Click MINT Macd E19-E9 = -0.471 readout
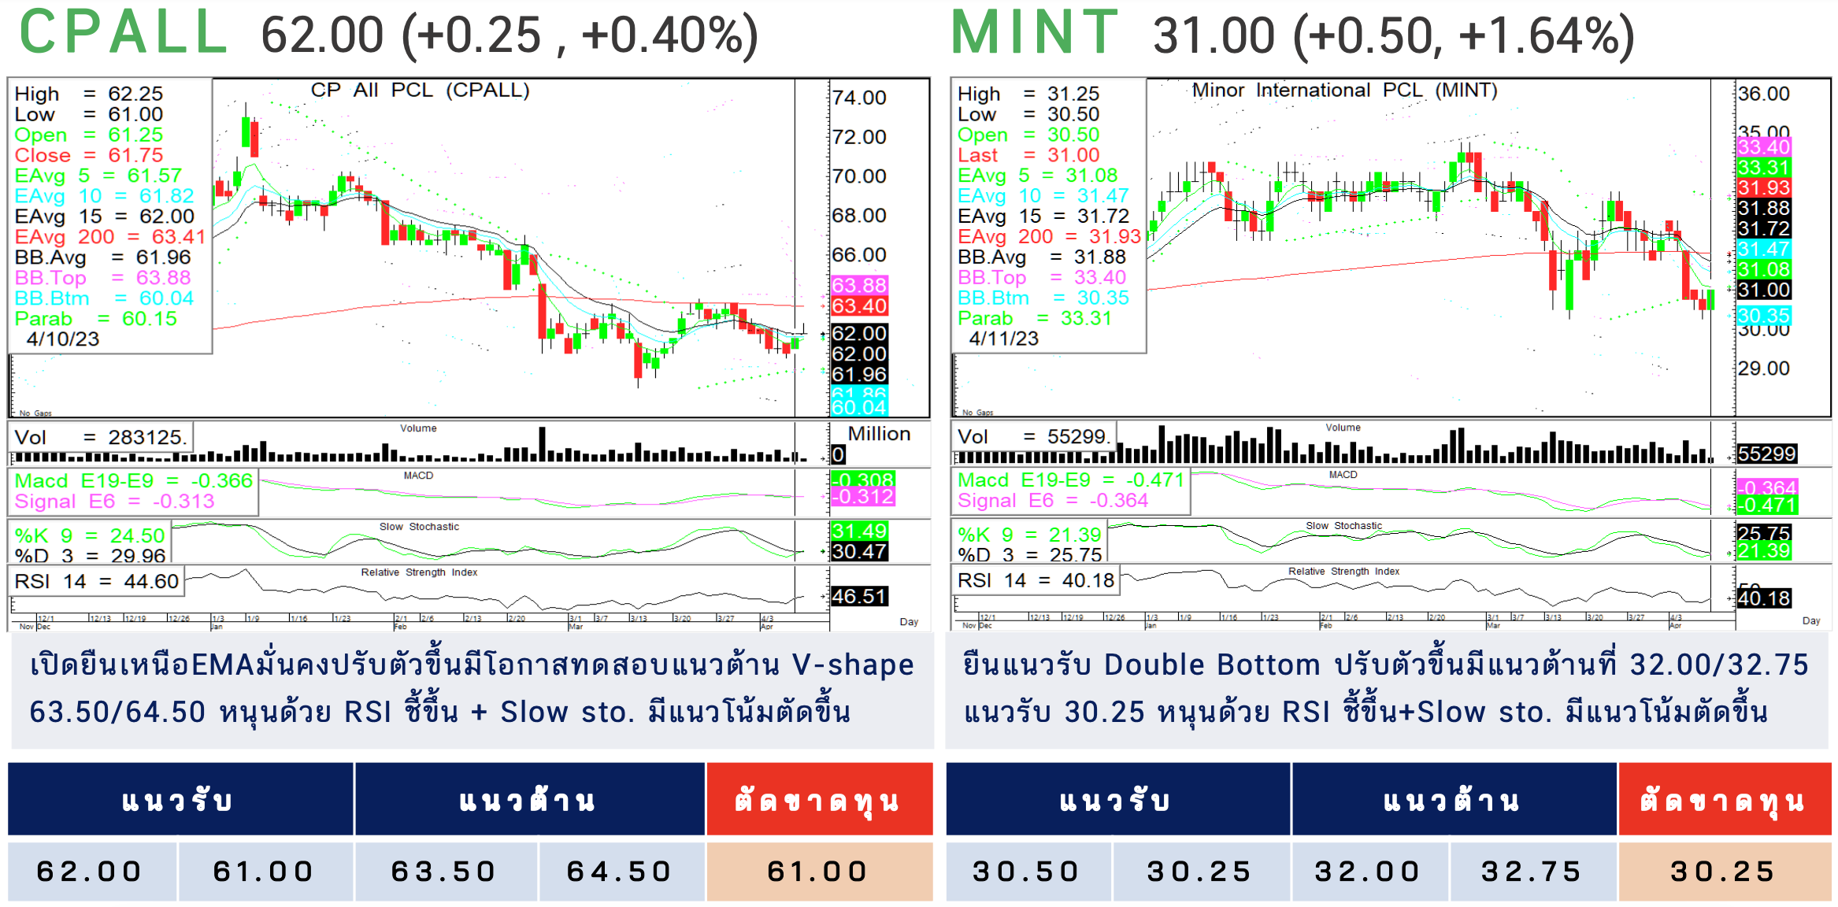This screenshot has height=907, width=1838. point(1071,480)
